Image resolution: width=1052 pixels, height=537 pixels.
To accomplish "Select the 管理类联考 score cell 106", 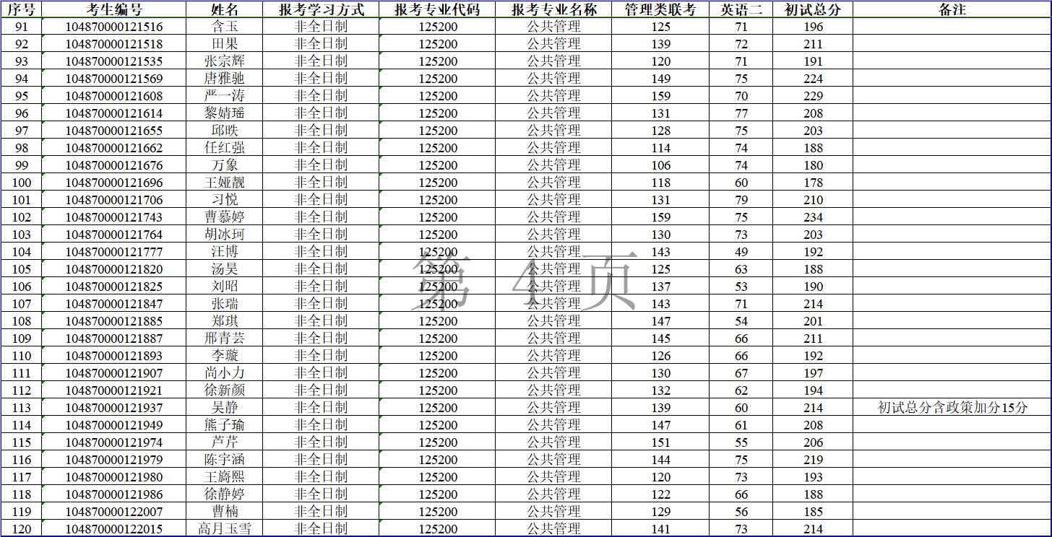I will pos(660,165).
